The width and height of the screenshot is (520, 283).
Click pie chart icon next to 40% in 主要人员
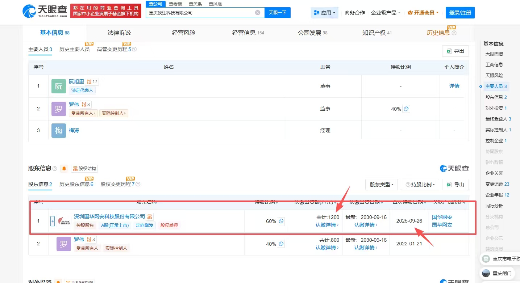pos(406,109)
